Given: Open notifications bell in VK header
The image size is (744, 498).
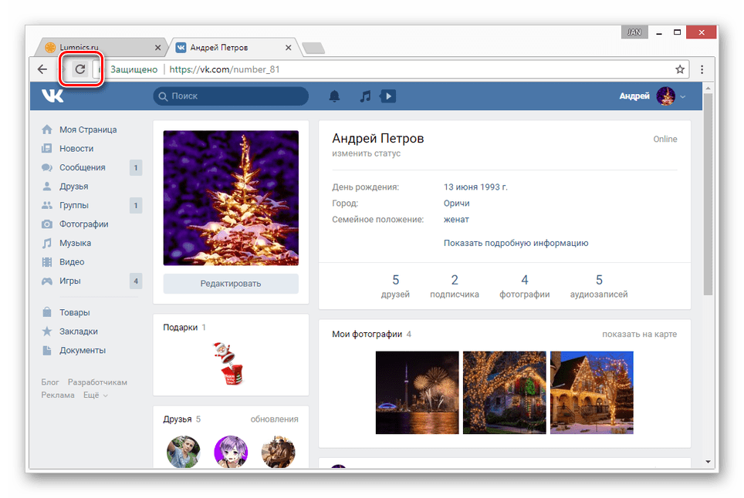Looking at the screenshot, I should point(334,96).
